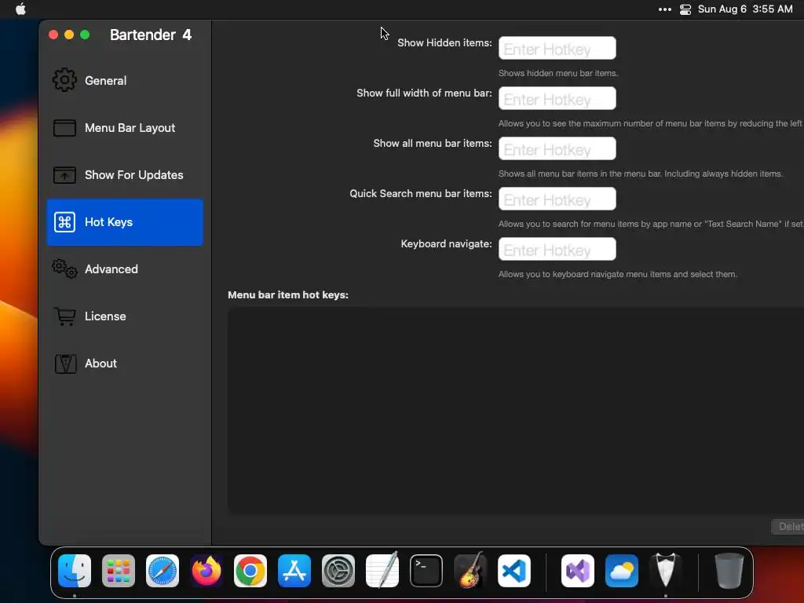Viewport: 804px width, 603px height.
Task: Switch to the General tab label
Action: click(106, 81)
